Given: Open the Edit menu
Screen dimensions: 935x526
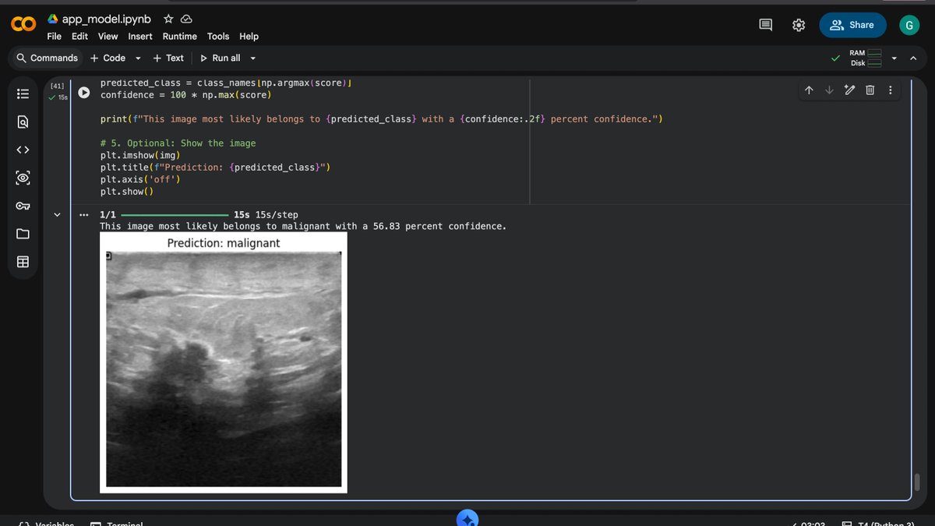Looking at the screenshot, I should (79, 37).
